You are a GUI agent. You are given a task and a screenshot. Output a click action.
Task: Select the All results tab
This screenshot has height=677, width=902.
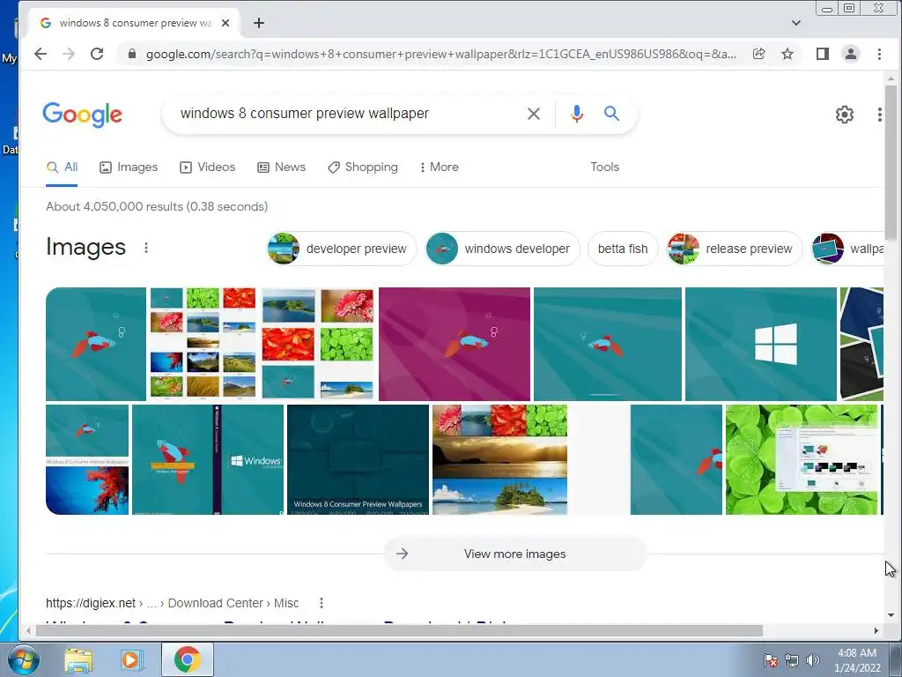[63, 167]
